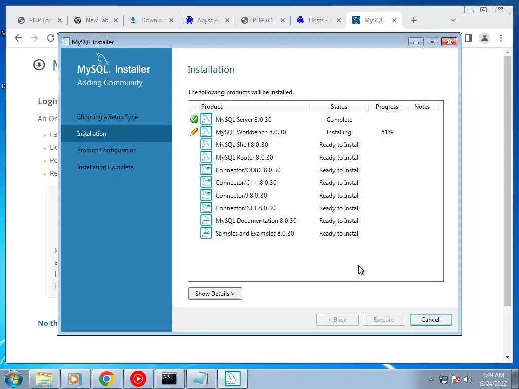Click the download circle icon on webpage
The height and width of the screenshot is (389, 519).
point(39,65)
